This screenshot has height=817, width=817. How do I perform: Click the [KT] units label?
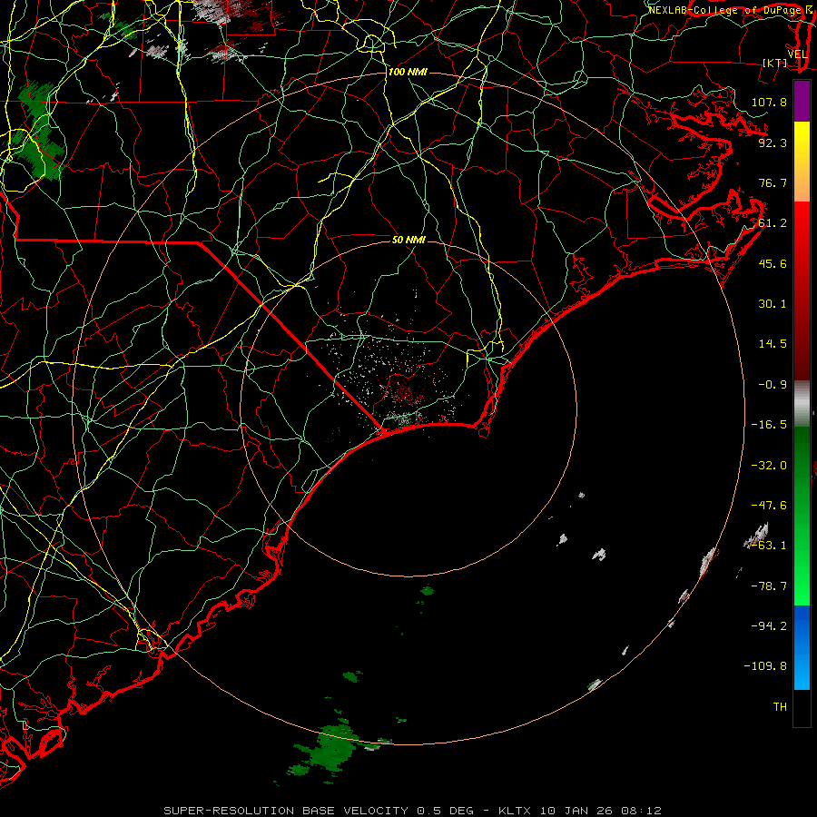coord(775,63)
